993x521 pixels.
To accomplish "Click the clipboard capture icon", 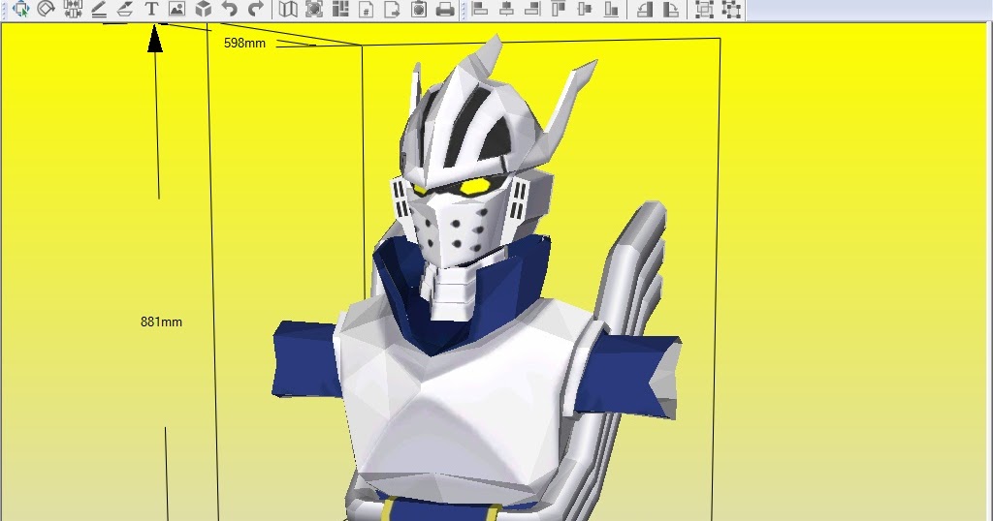I will point(419,9).
